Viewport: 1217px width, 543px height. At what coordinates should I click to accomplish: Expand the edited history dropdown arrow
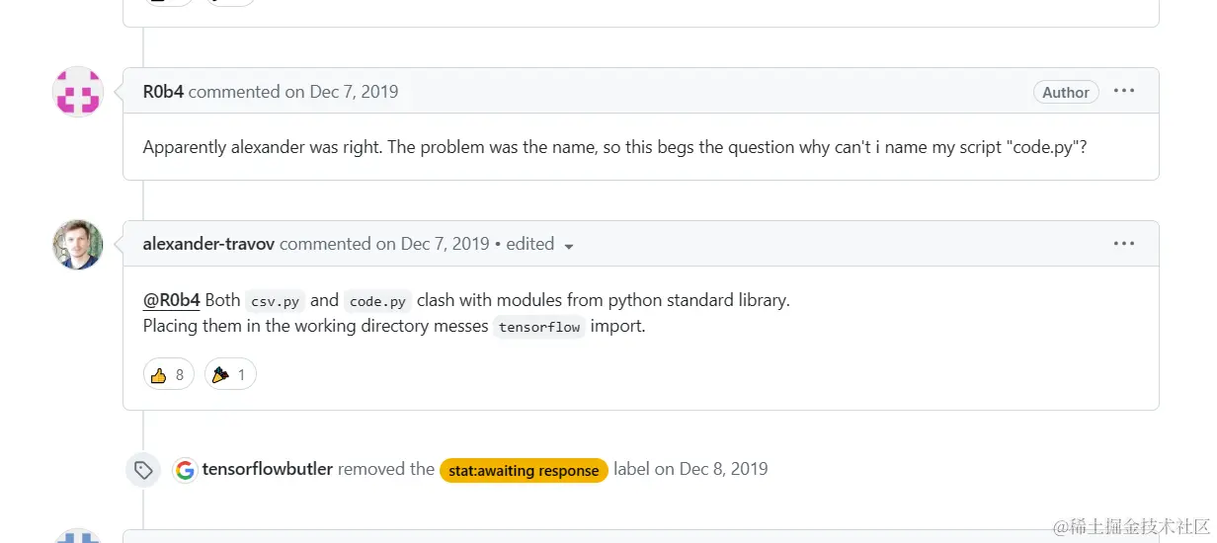point(569,246)
